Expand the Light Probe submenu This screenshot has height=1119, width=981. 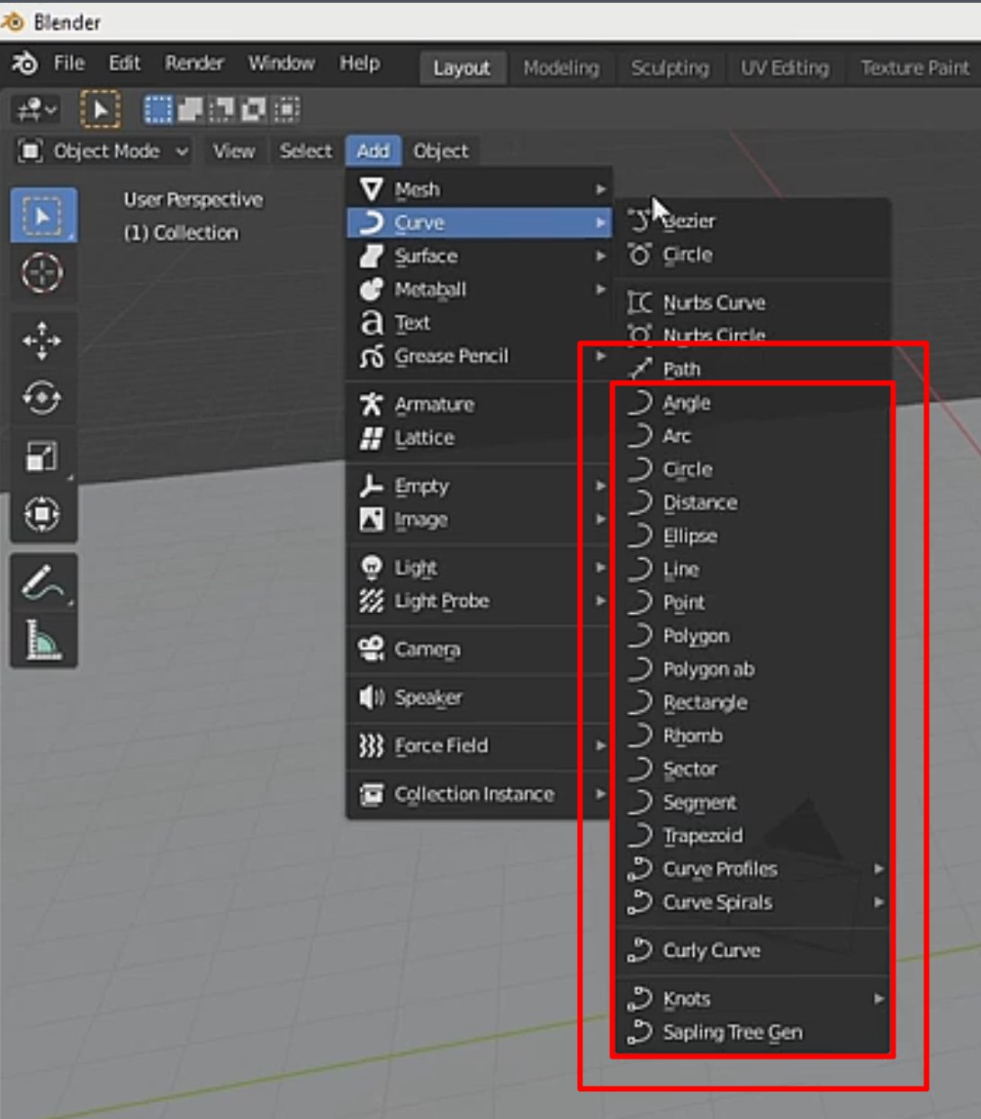pos(480,601)
